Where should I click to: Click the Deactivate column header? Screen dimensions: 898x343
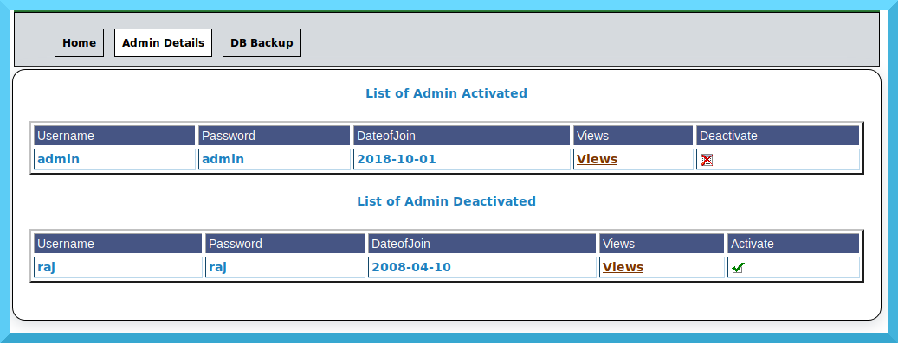point(778,136)
